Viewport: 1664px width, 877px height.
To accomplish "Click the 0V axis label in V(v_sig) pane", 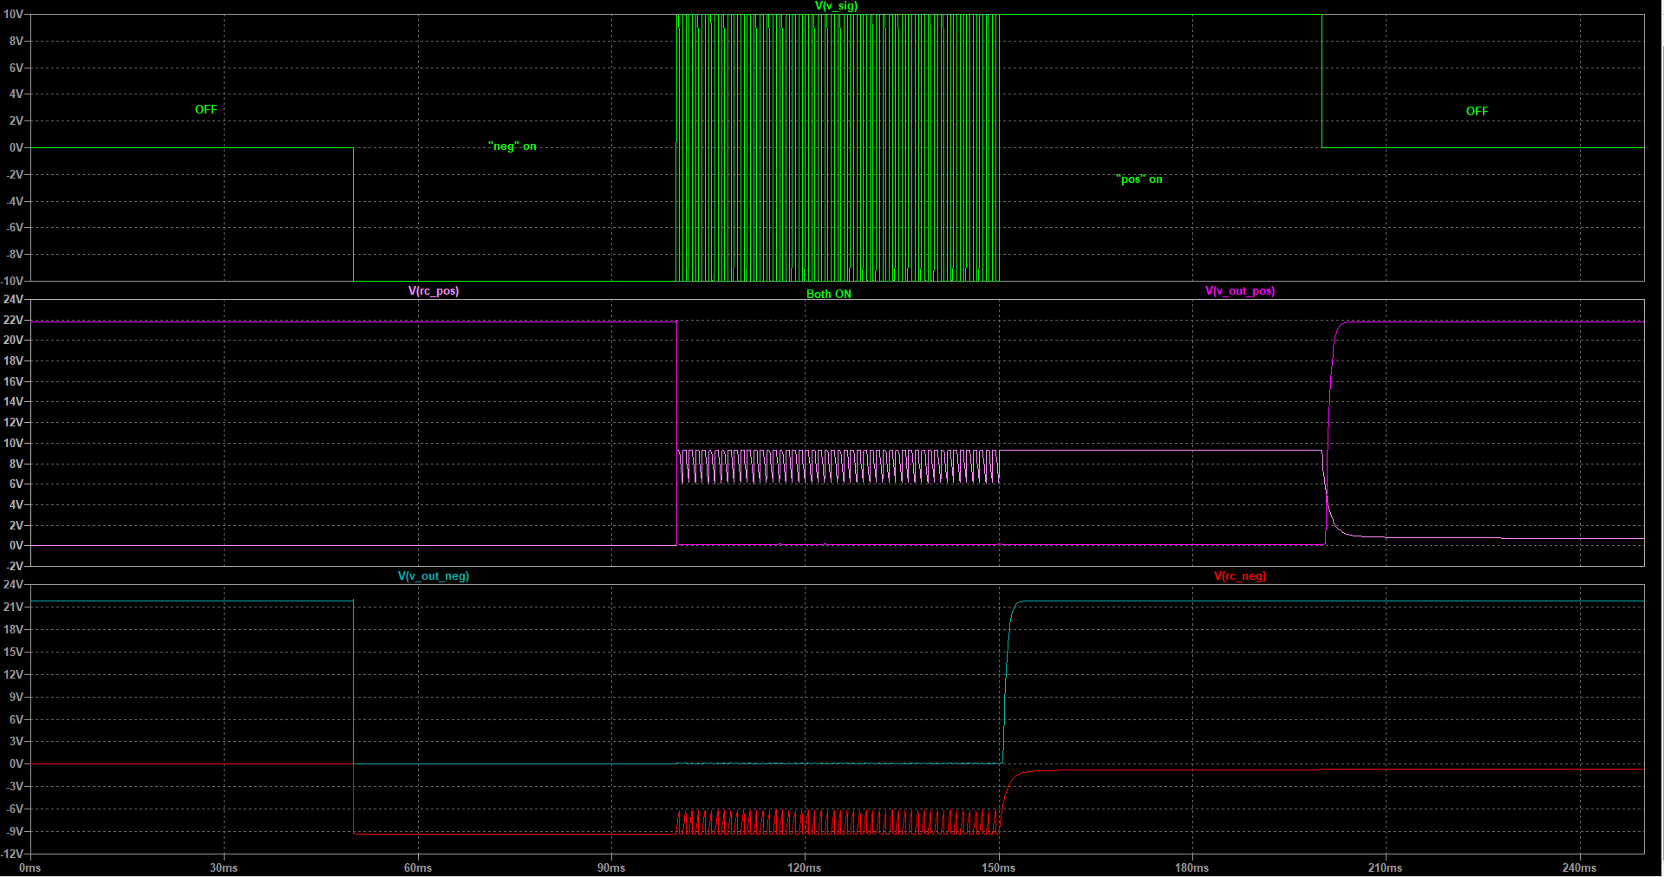I will [x=16, y=148].
